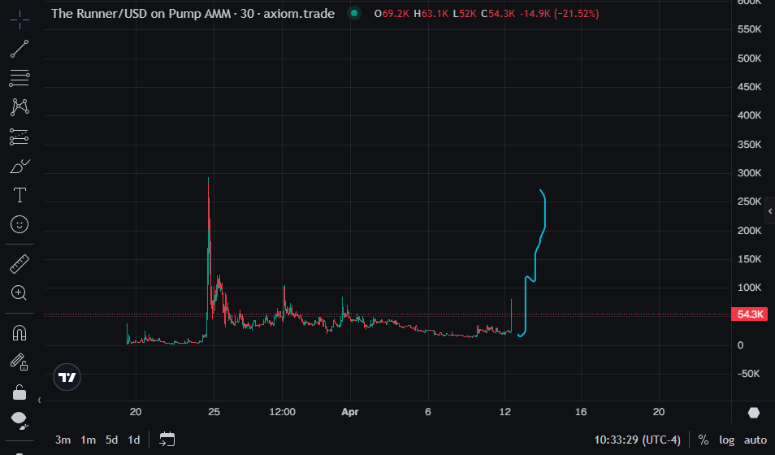Click the -14.9K (−21.52%) change value
The width and height of the screenshot is (775, 455).
pyautogui.click(x=559, y=13)
